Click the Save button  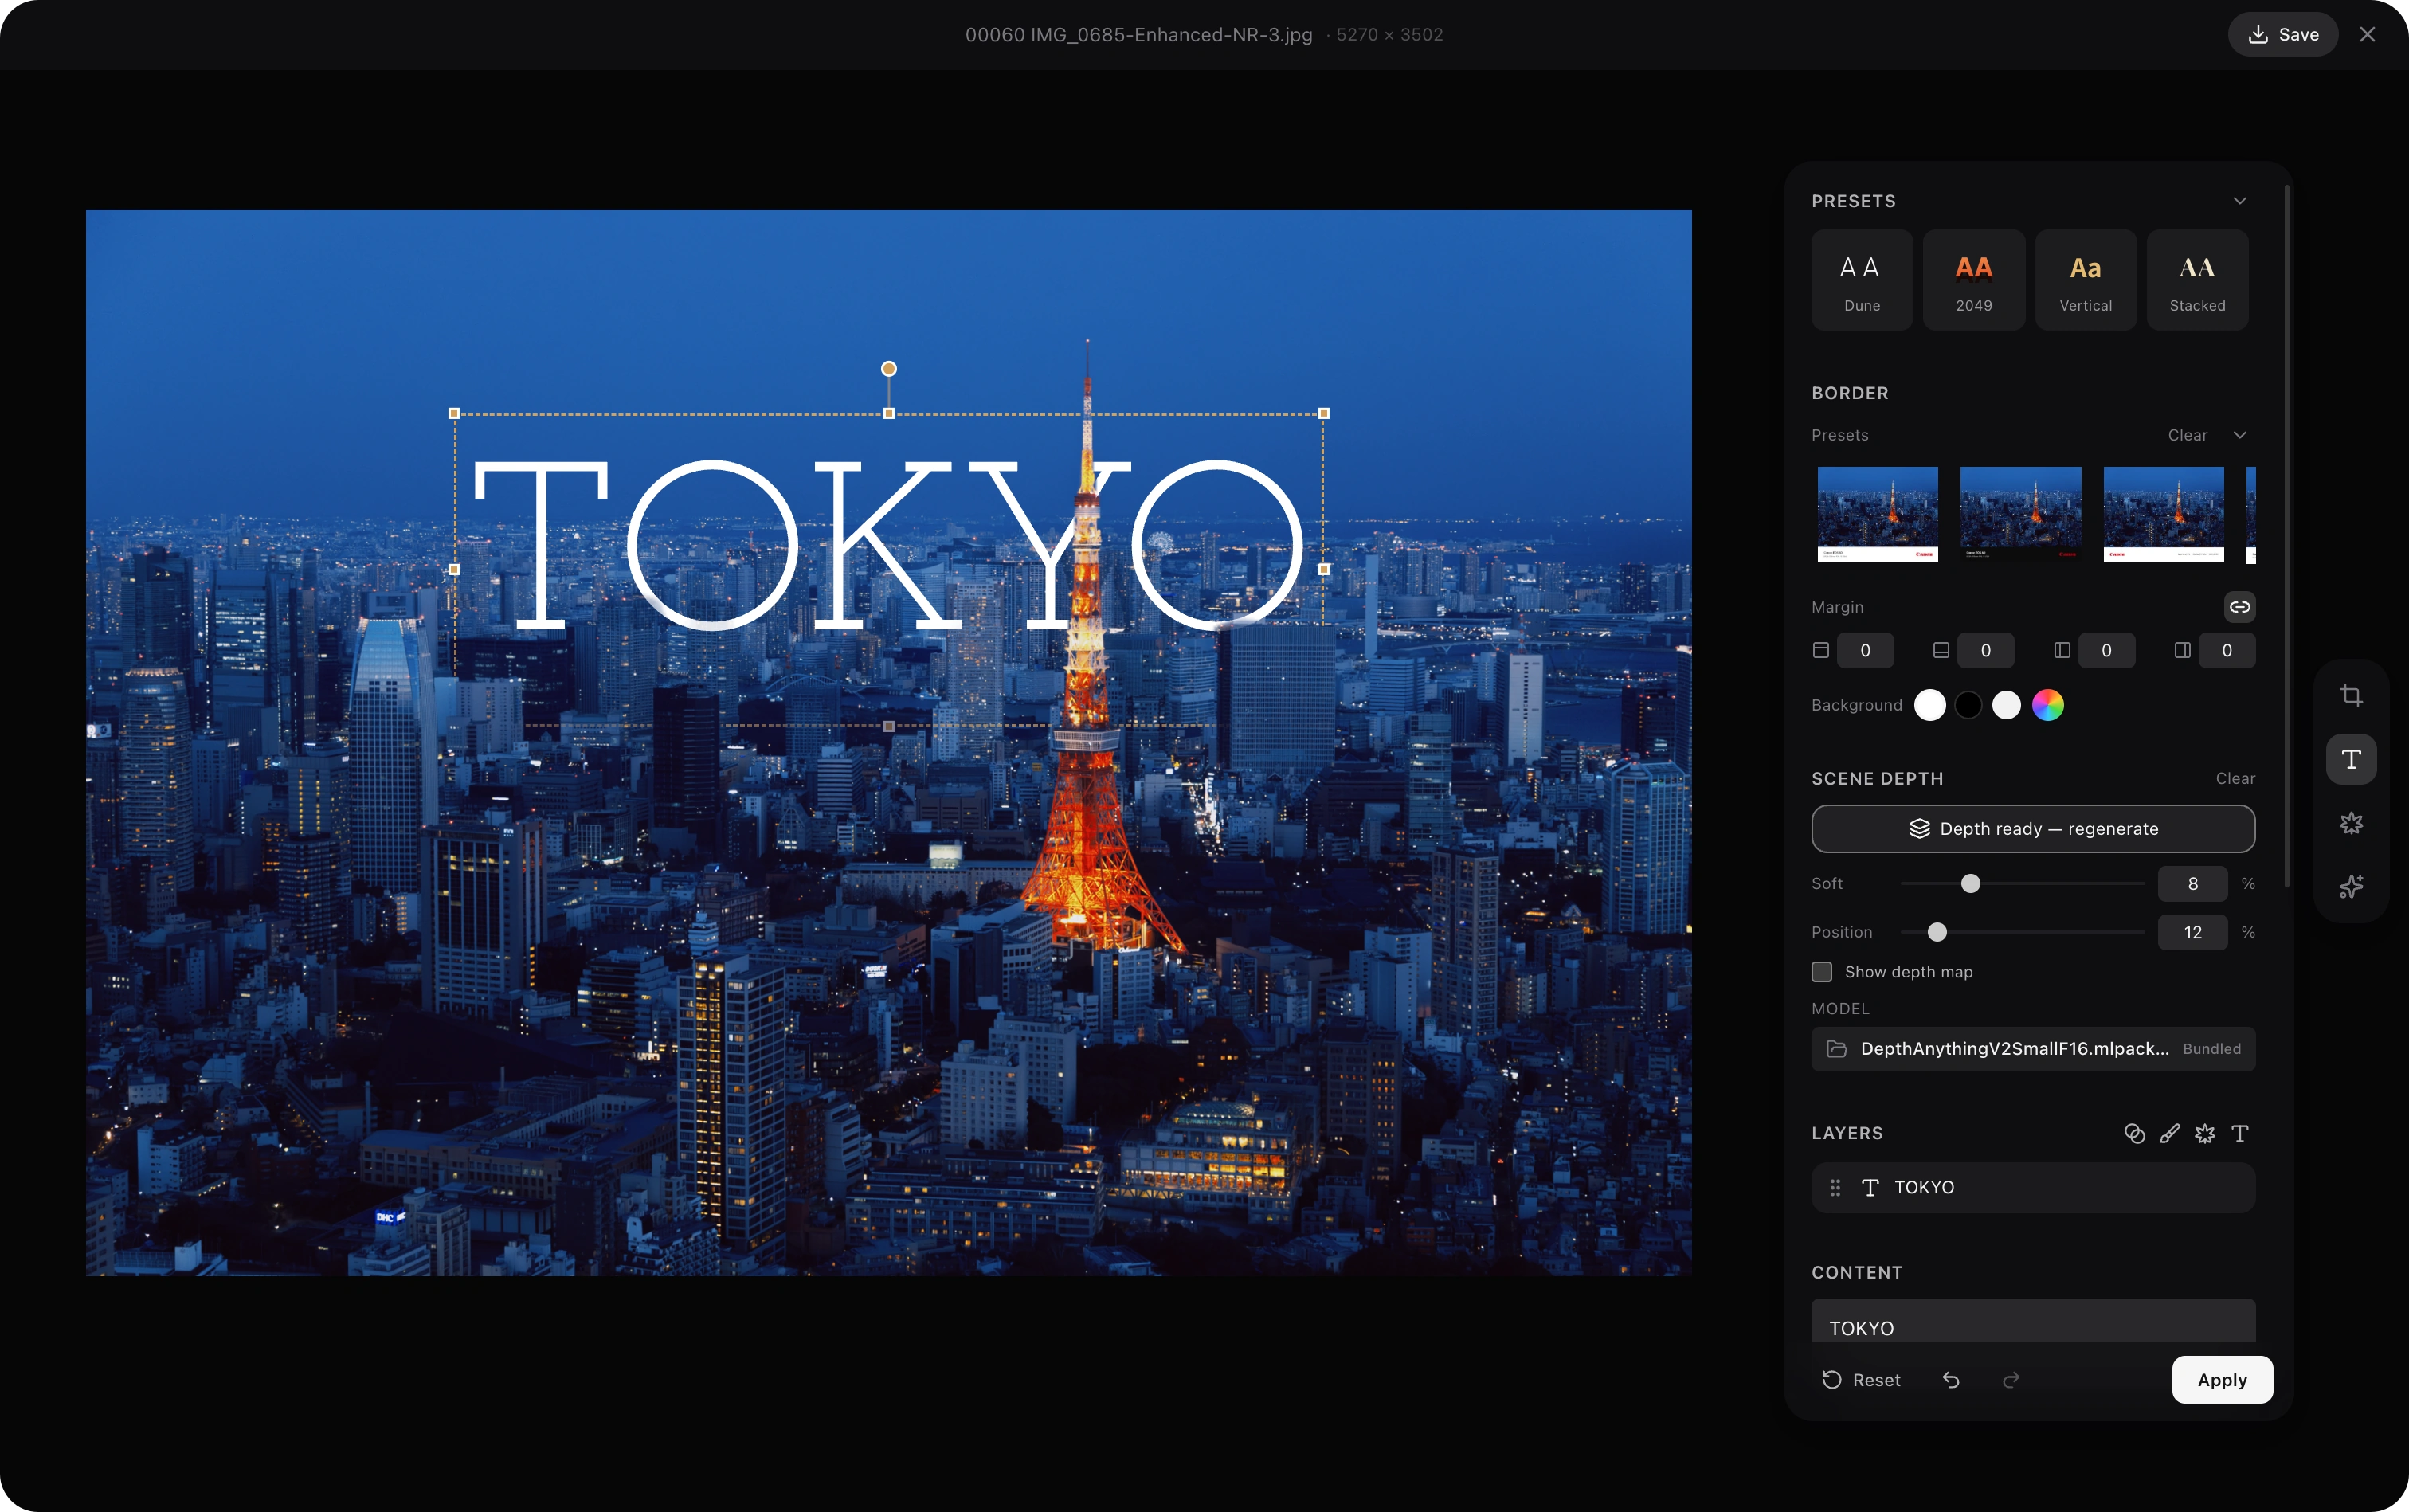pos(2282,35)
